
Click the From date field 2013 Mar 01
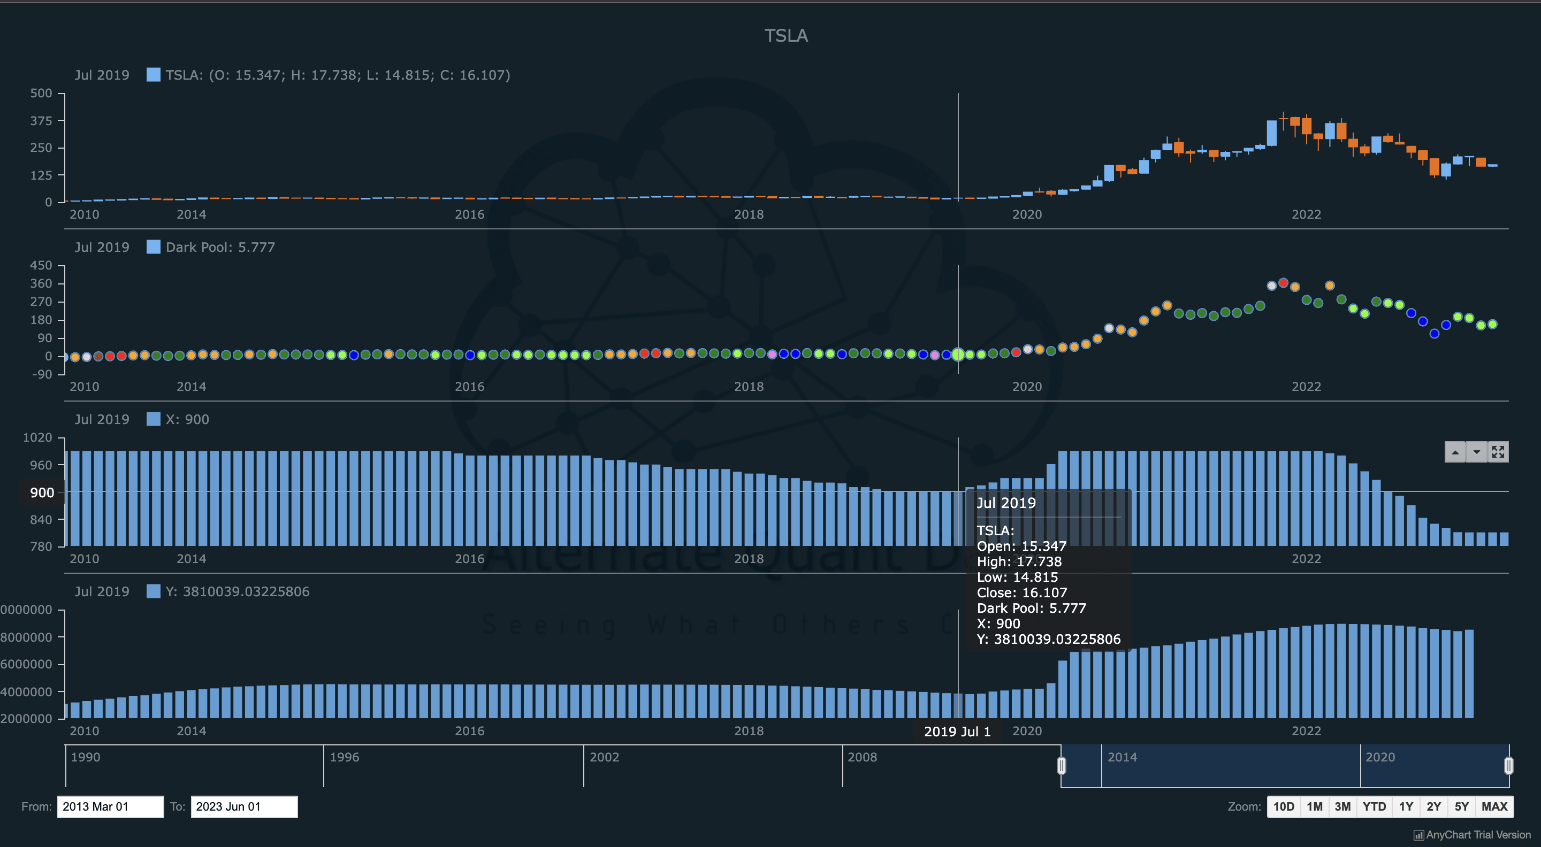point(111,806)
